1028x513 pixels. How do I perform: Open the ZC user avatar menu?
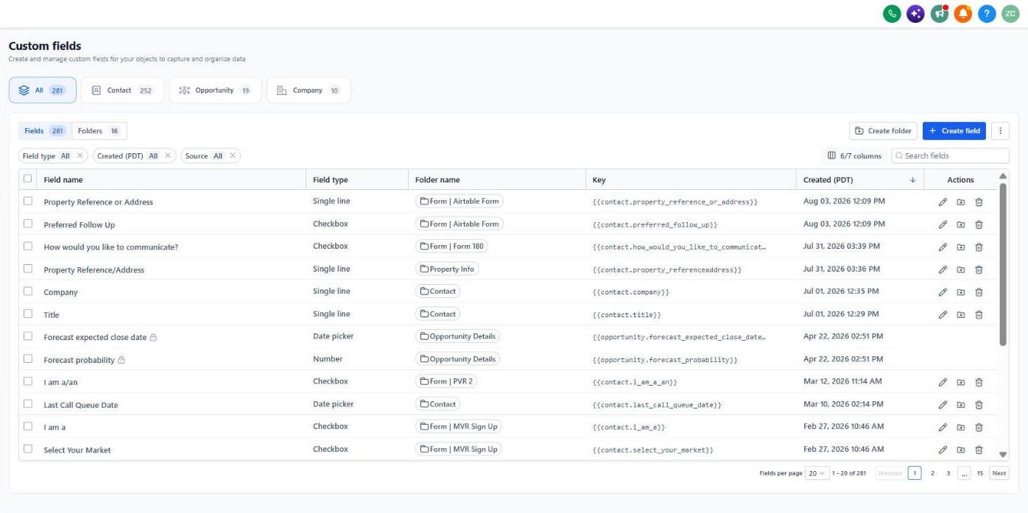1010,13
